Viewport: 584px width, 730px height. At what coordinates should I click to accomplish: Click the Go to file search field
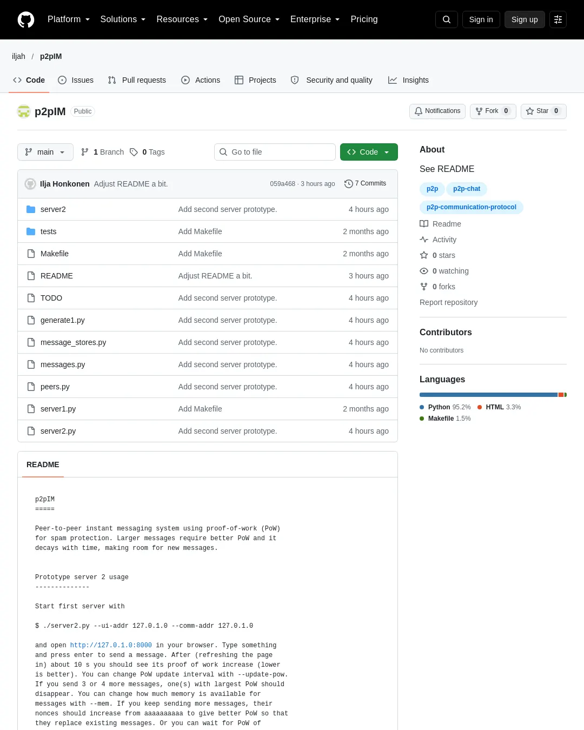(x=275, y=152)
